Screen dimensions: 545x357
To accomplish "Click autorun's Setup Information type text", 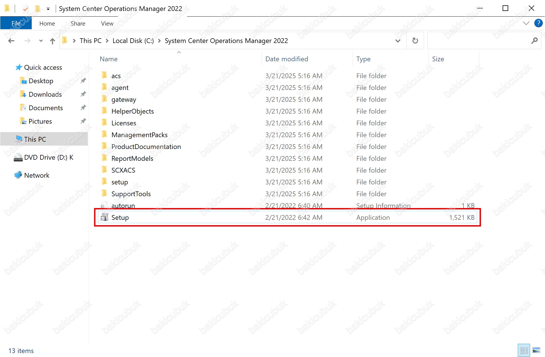I will click(x=383, y=206).
